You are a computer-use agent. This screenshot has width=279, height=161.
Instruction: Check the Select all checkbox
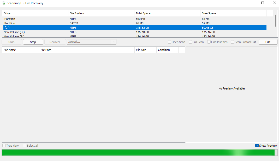(25, 146)
